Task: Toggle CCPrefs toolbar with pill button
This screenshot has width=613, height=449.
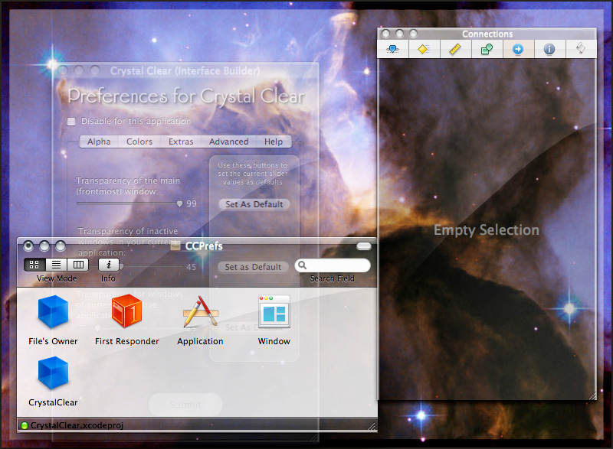Action: click(x=363, y=246)
